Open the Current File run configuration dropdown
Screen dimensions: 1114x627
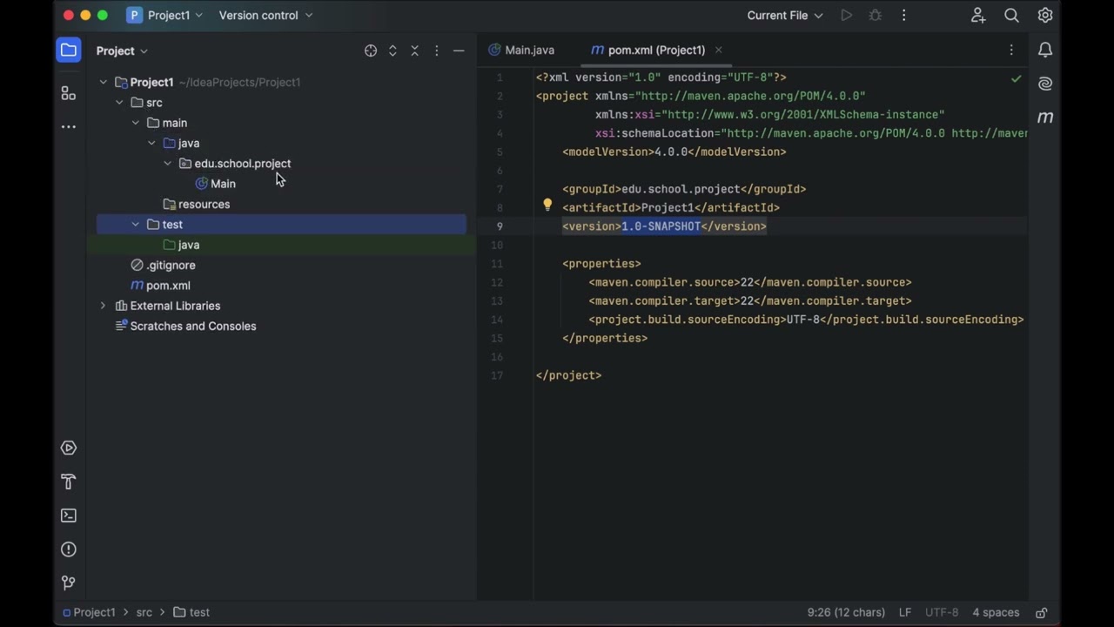(784, 15)
